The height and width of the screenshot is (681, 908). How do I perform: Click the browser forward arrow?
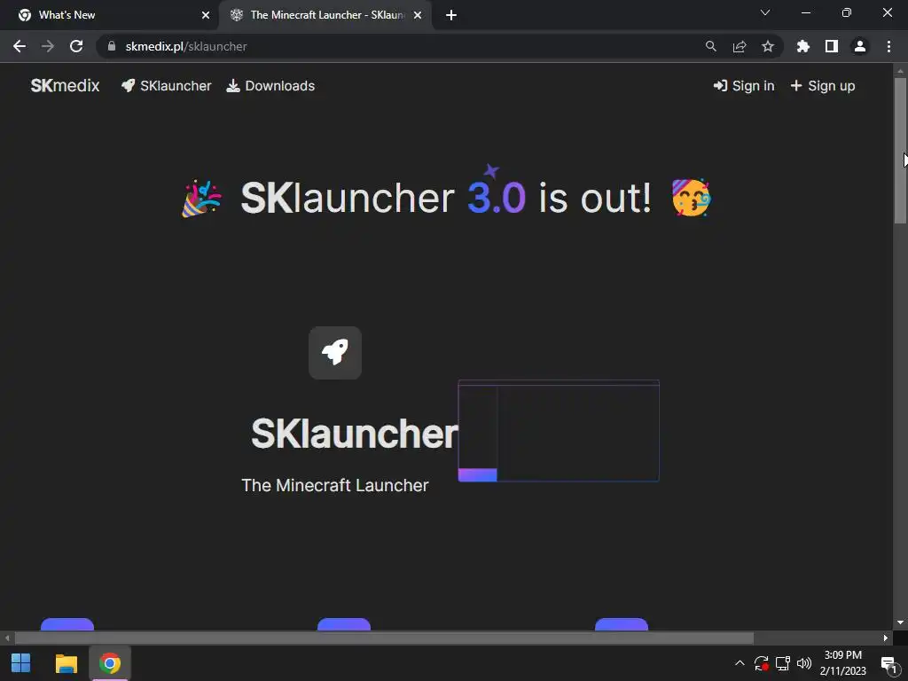(x=48, y=46)
